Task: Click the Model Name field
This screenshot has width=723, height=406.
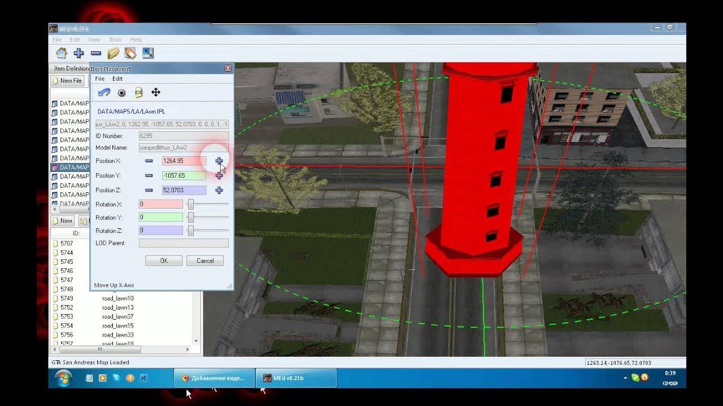Action: coord(184,147)
